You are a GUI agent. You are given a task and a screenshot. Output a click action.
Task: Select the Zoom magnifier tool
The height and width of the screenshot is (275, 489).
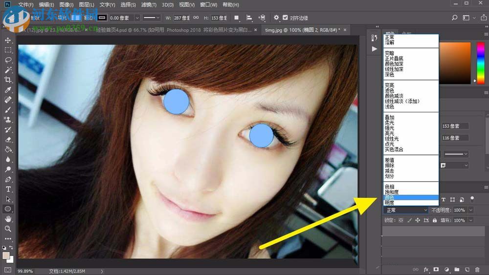coord(8,229)
